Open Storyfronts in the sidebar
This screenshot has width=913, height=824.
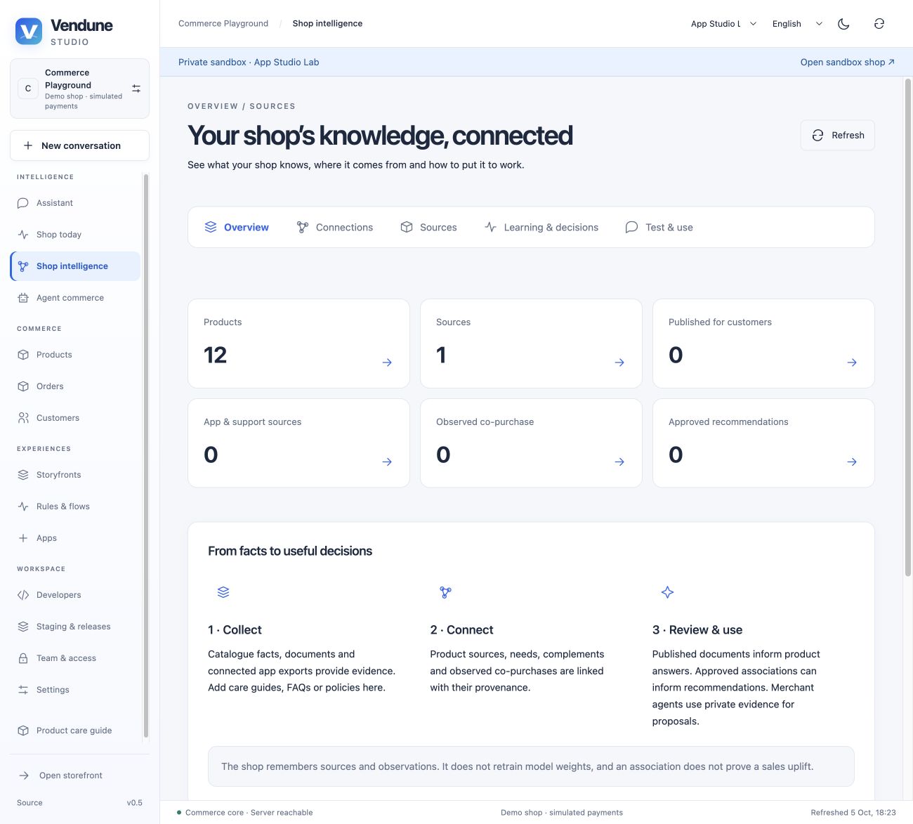point(75,475)
